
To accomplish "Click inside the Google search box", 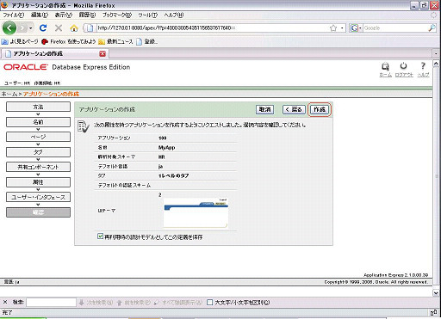I will click(x=395, y=28).
